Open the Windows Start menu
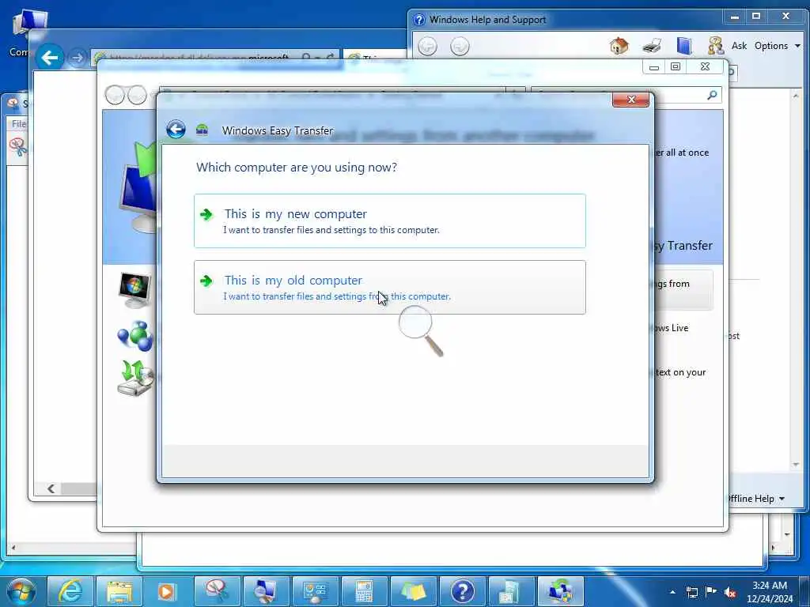This screenshot has width=810, height=607. [21, 591]
